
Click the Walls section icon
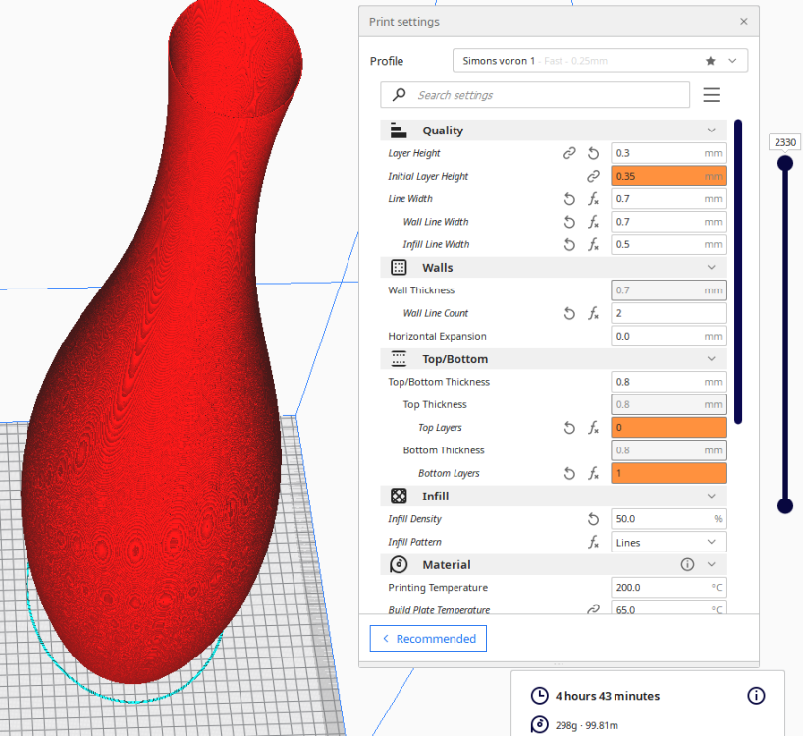(399, 267)
